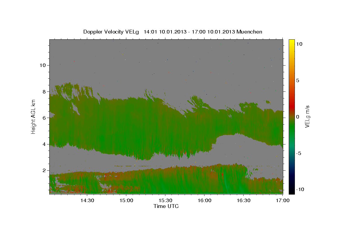Click the height tick label 6
The width and height of the screenshot is (350, 233).
pos(44,118)
